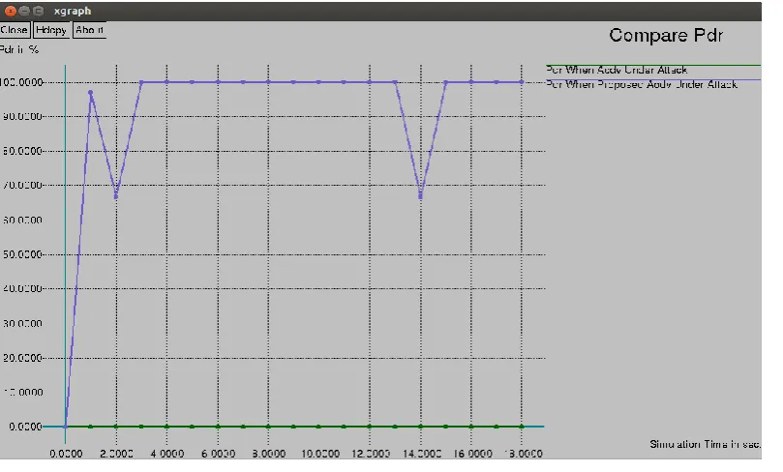This screenshot has width=783, height=472.
Task: Click y-axis value 30.0000
Action: 22,323
